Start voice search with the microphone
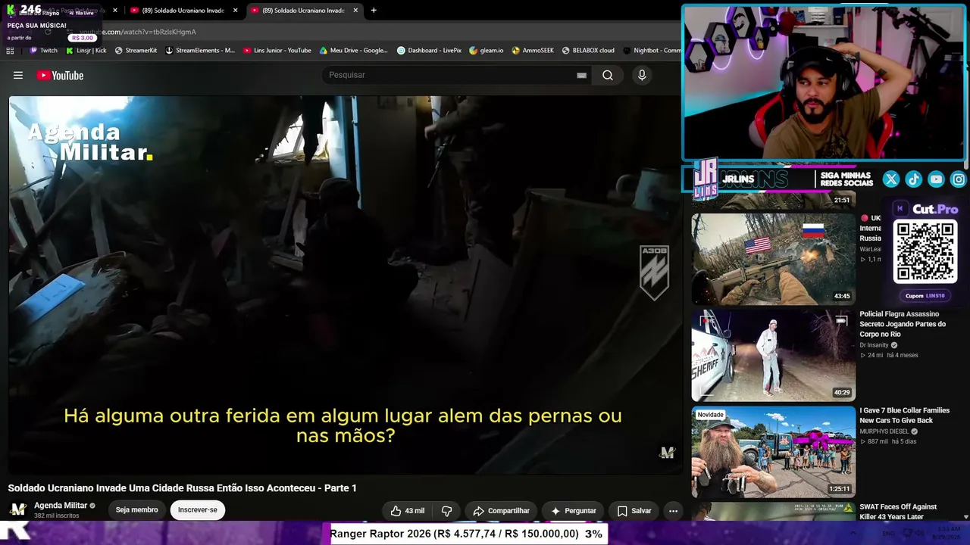 pyautogui.click(x=642, y=75)
